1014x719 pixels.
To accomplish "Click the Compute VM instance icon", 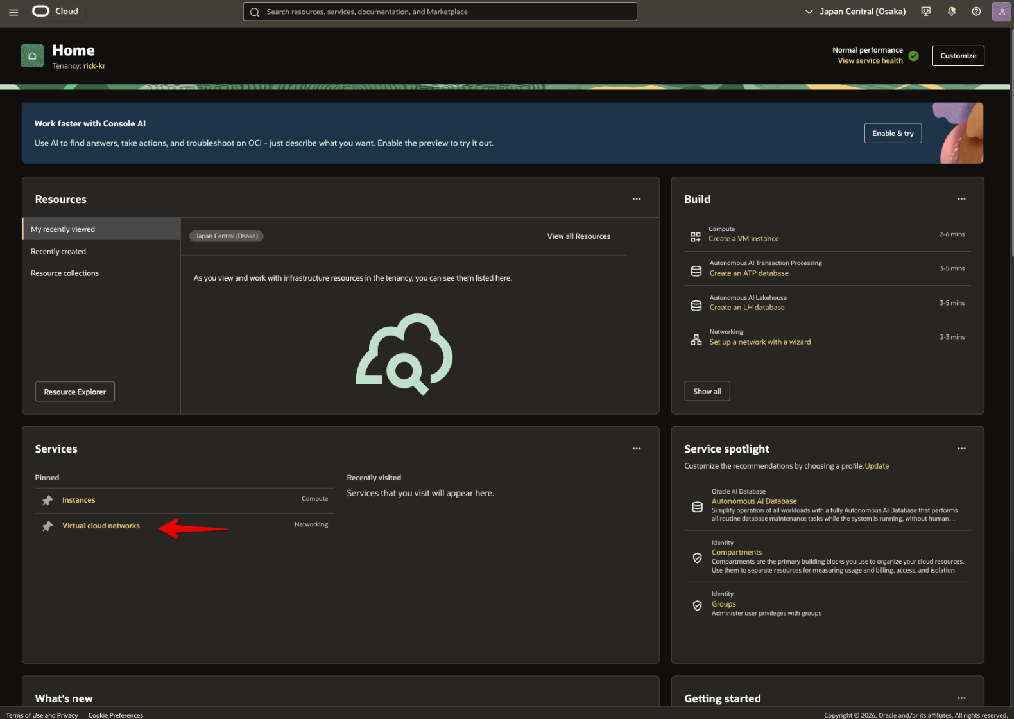I will click(x=696, y=237).
